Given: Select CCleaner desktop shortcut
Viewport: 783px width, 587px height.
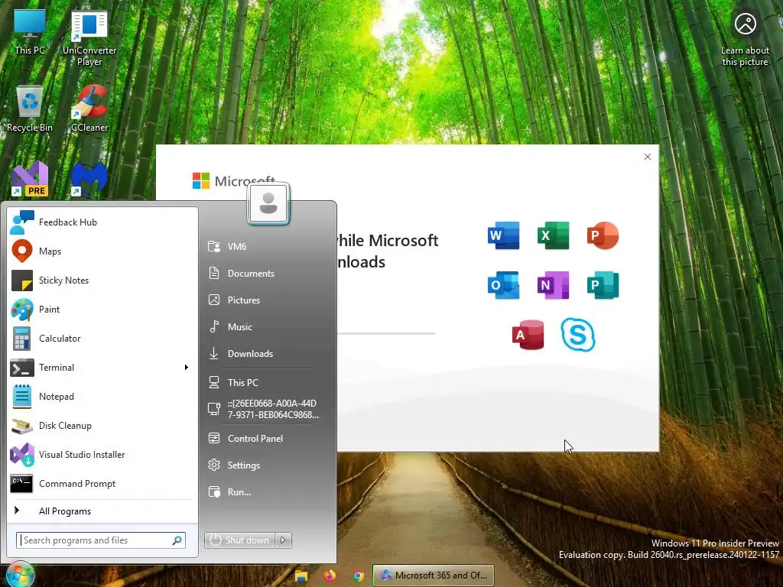Looking at the screenshot, I should 89,109.
